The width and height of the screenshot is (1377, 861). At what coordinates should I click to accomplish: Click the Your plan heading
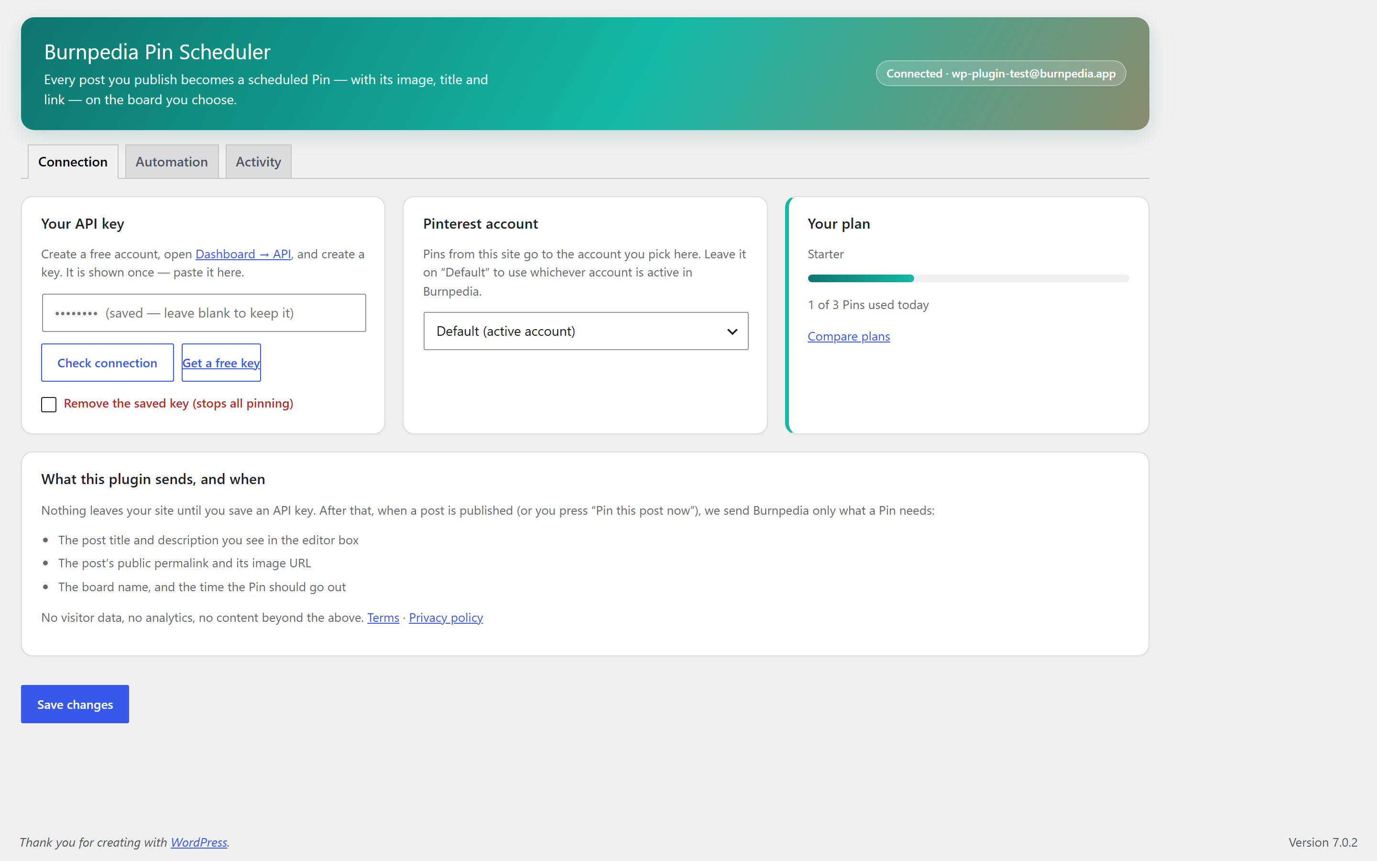point(839,224)
